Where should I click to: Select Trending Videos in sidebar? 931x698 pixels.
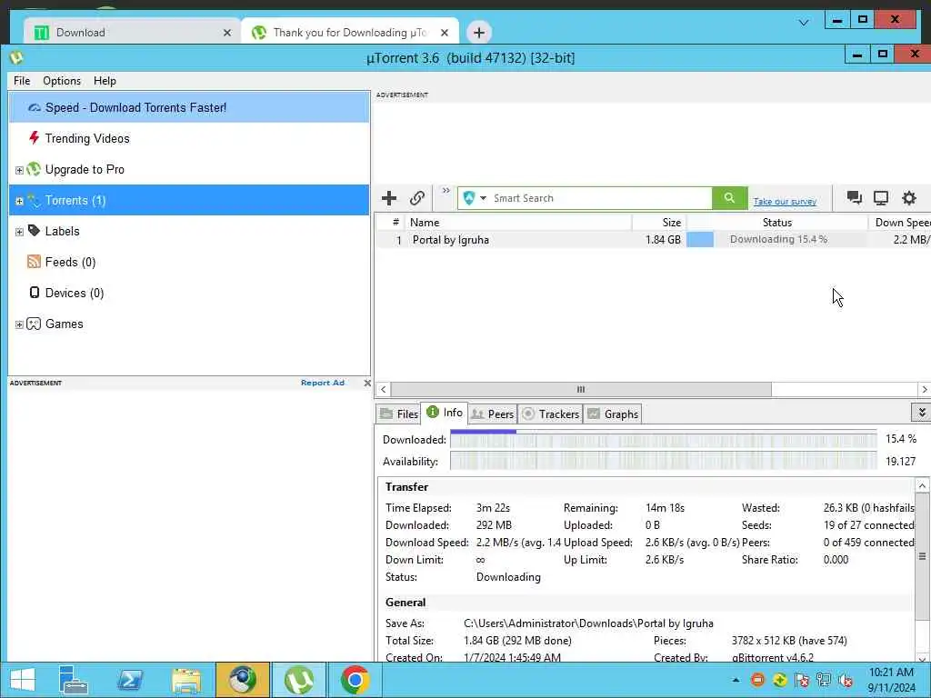[x=189, y=138]
